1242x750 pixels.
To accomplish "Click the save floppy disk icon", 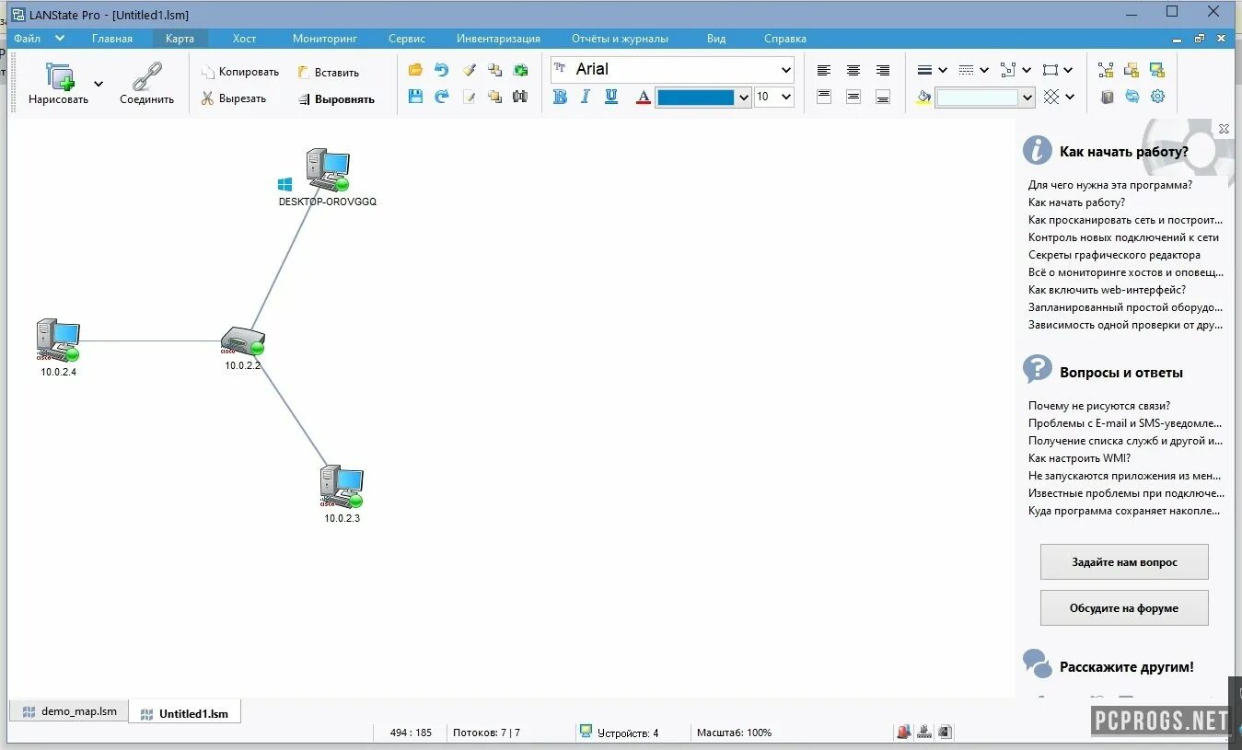I will pos(415,96).
